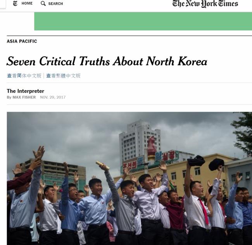Click the word "By" before the author name
This screenshot has height=245, width=252.
tap(9, 97)
